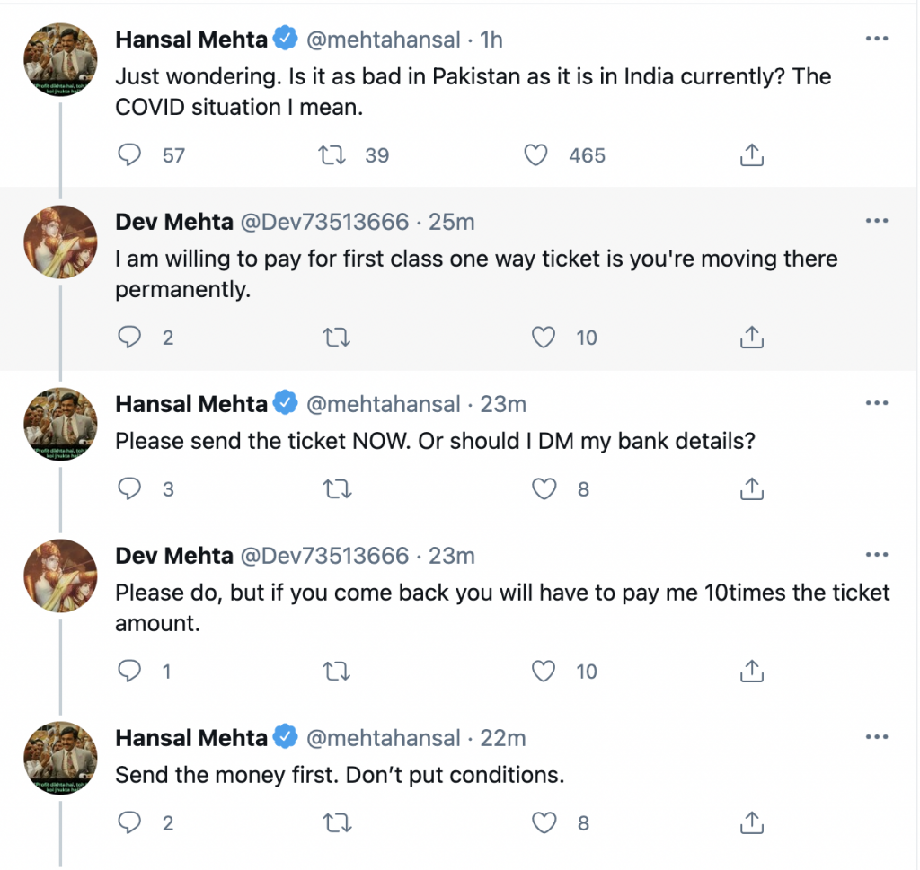Open more options on 'bank details' tweet
Image resolution: width=920 pixels, height=870 pixels.
coord(876,404)
